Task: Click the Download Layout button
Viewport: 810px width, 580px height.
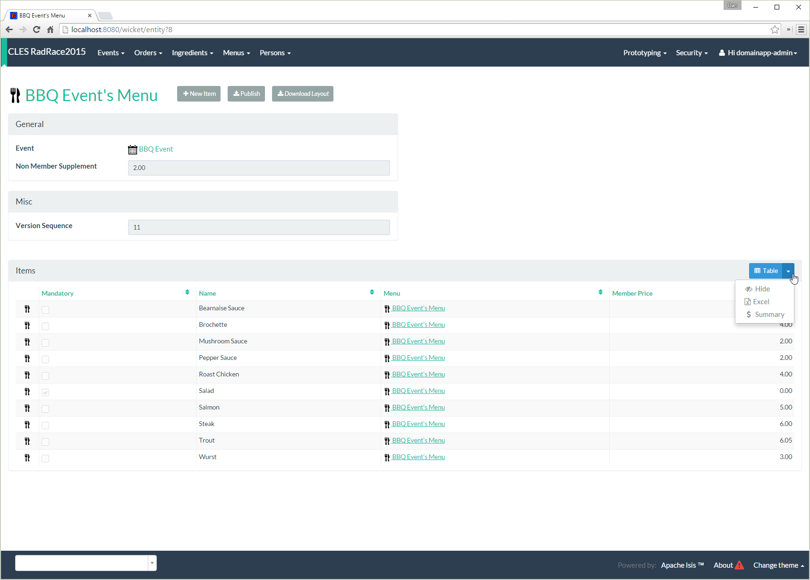Action: click(303, 94)
